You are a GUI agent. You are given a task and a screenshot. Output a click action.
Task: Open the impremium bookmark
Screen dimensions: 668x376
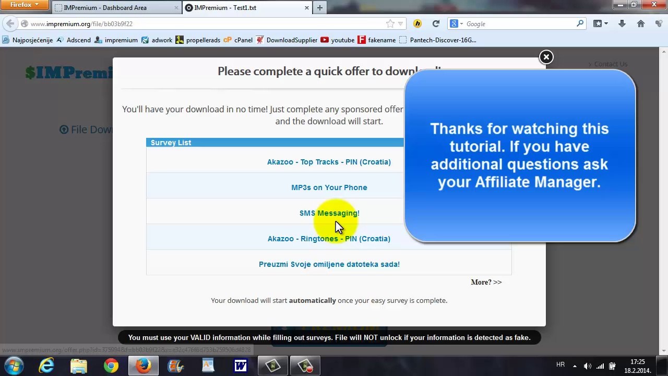pyautogui.click(x=116, y=40)
